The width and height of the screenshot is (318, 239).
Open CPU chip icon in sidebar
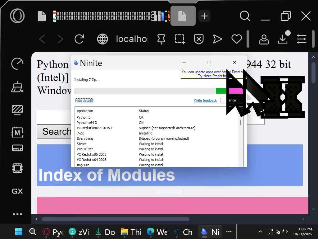tap(17, 168)
